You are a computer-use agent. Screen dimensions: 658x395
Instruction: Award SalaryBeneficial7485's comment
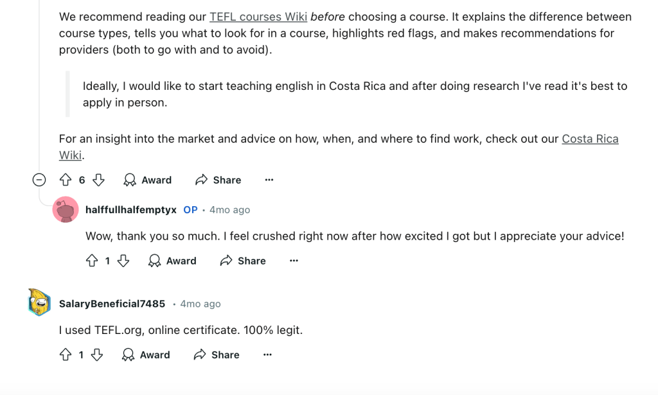pos(146,355)
